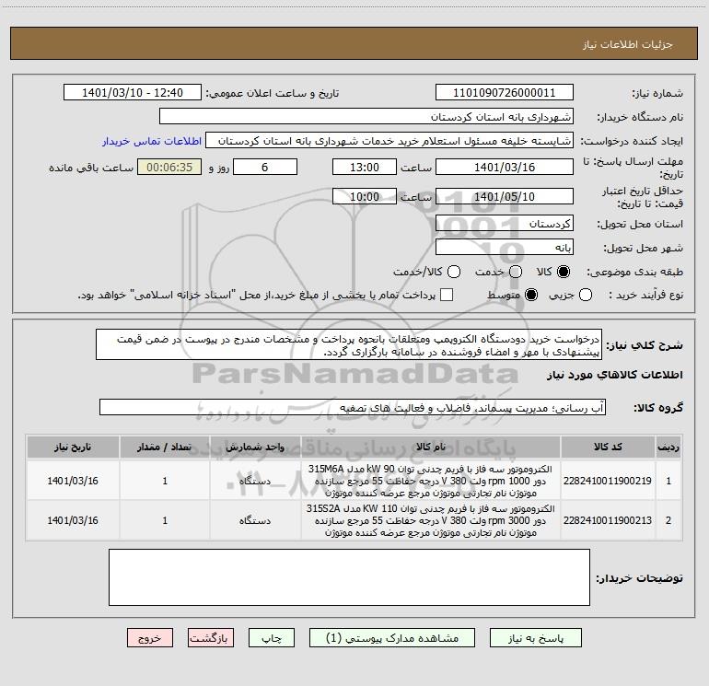The width and height of the screenshot is (709, 686).
Task: Click the response deadline date 1401/03/16 field
Action: click(505, 167)
